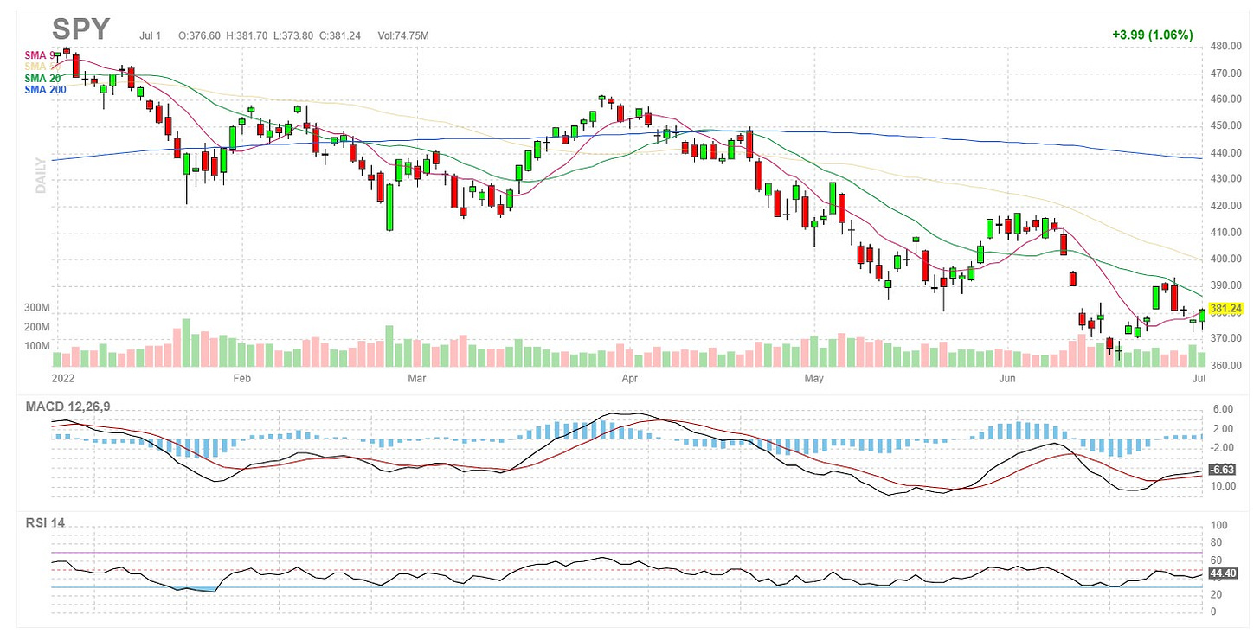Click the 410.00 price axis label
The height and width of the screenshot is (634, 1260).
[x=1227, y=233]
